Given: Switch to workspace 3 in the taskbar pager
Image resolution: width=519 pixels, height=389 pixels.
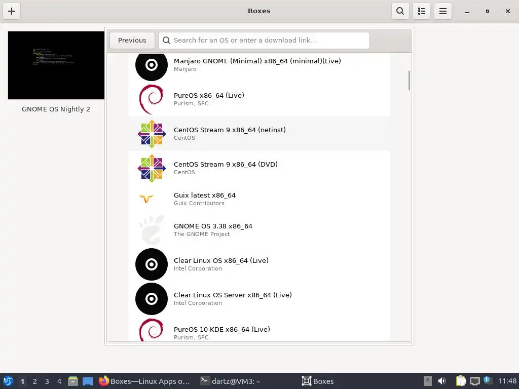Looking at the screenshot, I should click(47, 381).
